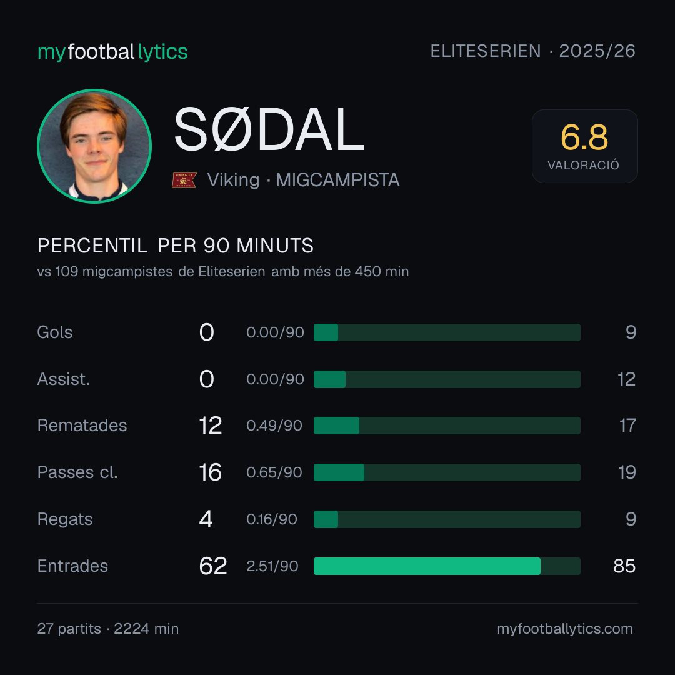
Task: Click the 27 partits minutes summary
Action: (108, 629)
